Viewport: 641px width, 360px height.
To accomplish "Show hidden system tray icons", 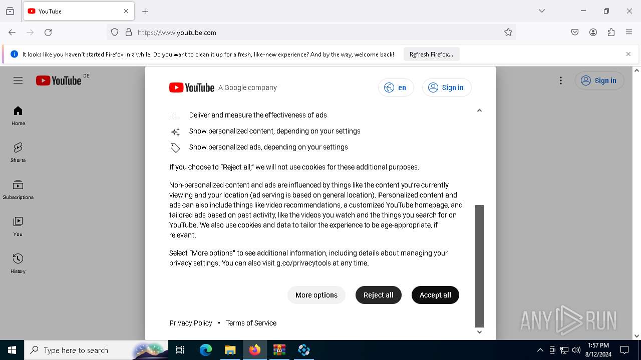I will (540, 350).
